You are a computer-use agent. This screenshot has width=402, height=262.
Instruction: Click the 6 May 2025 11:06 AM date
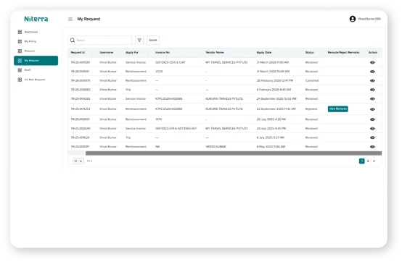pyautogui.click(x=271, y=147)
